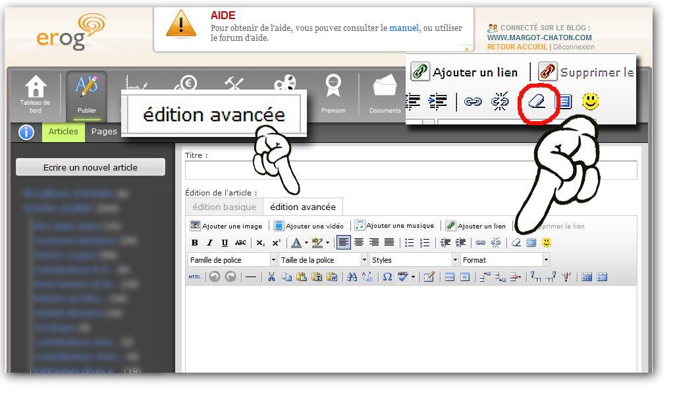Viewport: 675px width, 397px height.
Task: Expand the highlight color arrow menu
Action: (327, 243)
